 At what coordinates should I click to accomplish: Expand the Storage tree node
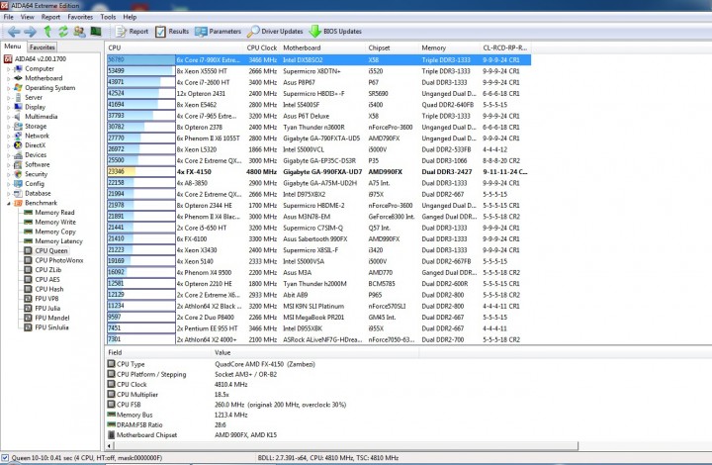(8, 127)
